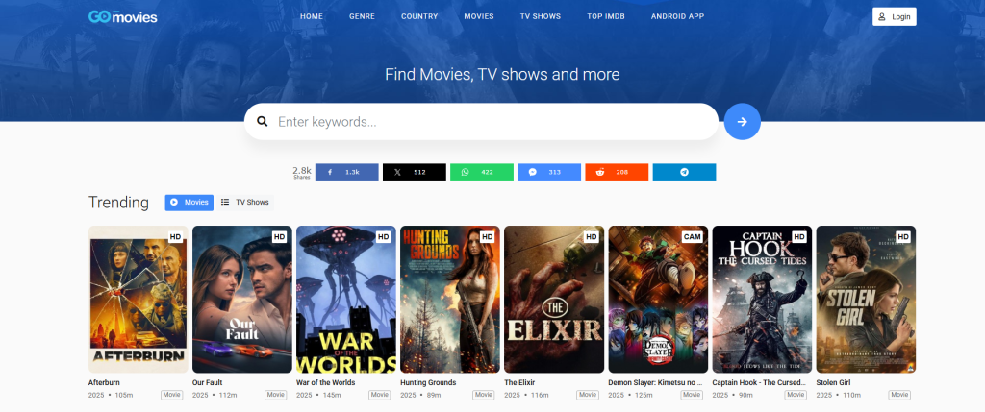Click the Afterburn title link
Image resolution: width=985 pixels, height=412 pixels.
pos(104,382)
